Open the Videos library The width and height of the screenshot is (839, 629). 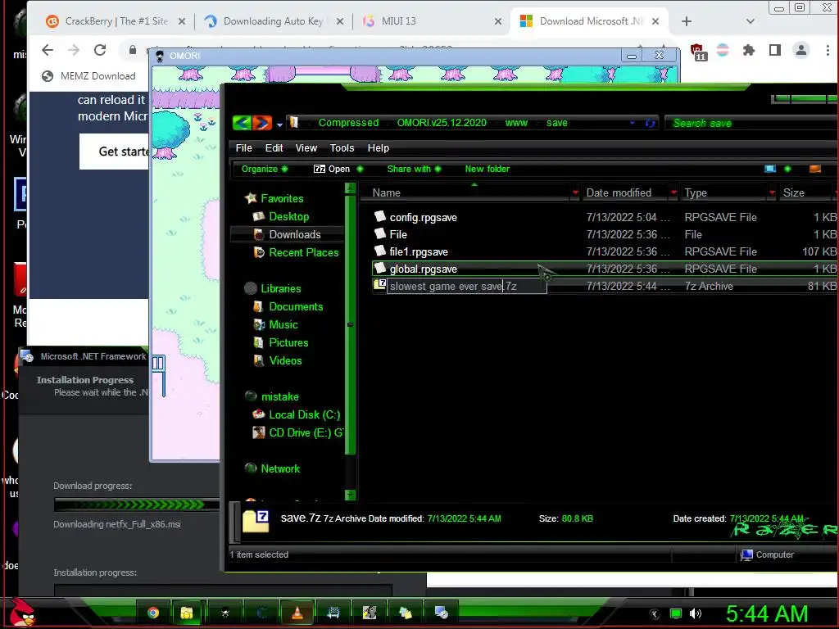pyautogui.click(x=286, y=361)
